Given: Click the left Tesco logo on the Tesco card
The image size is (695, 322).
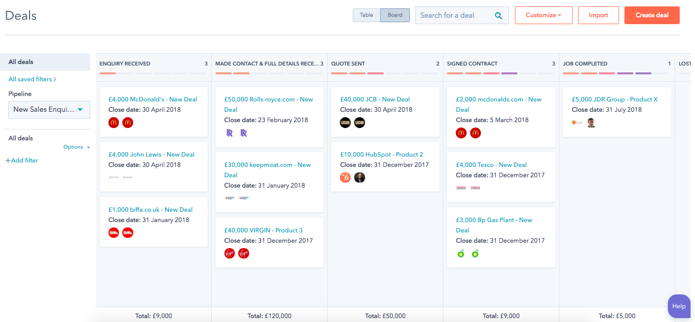Looking at the screenshot, I should (461, 188).
